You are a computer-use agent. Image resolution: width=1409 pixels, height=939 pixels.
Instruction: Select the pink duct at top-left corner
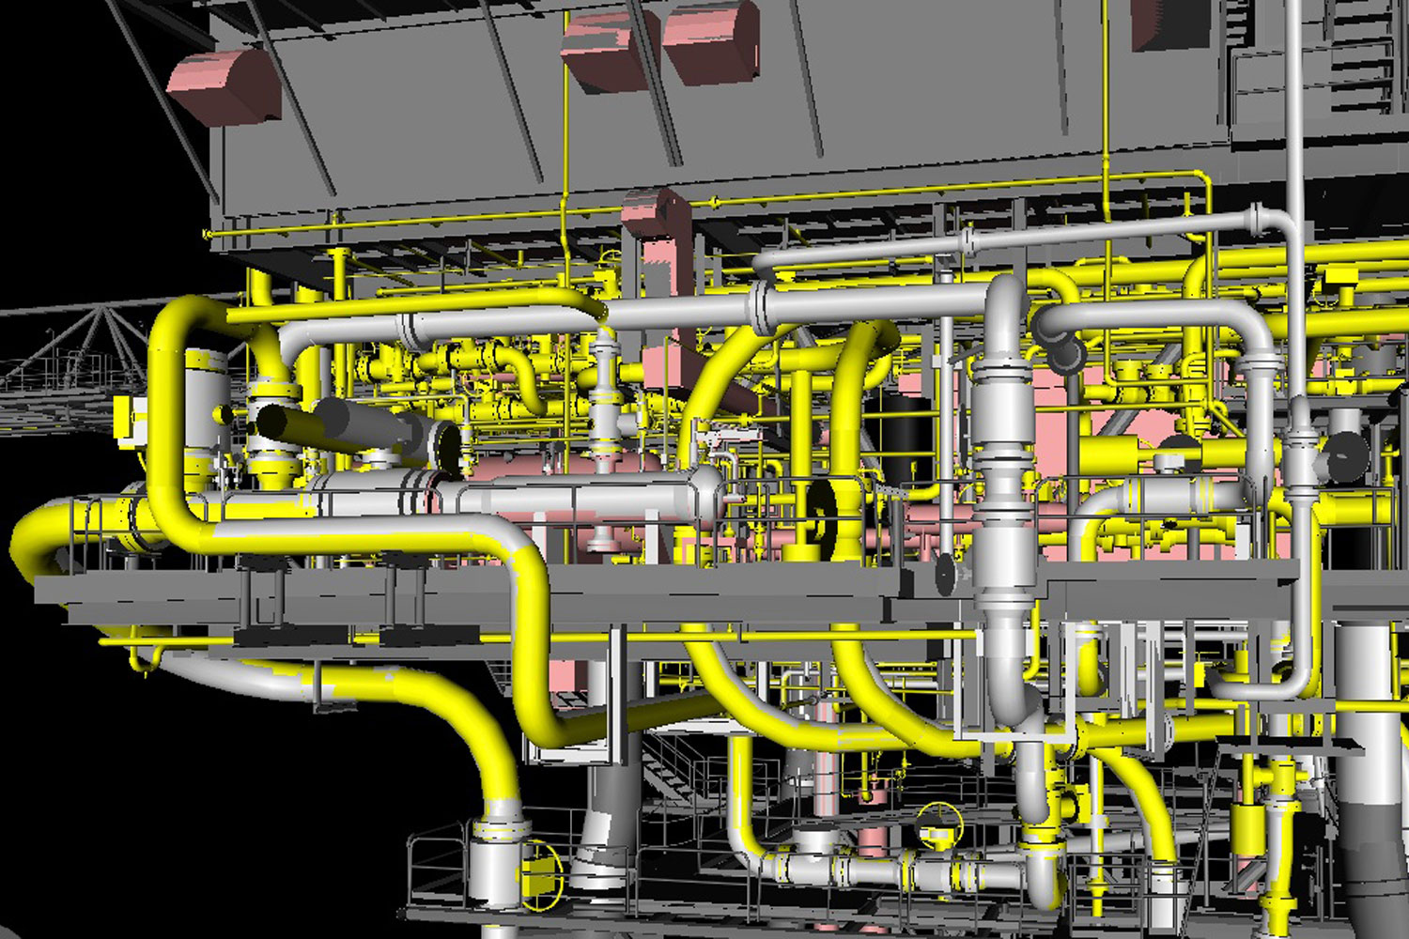point(224,86)
